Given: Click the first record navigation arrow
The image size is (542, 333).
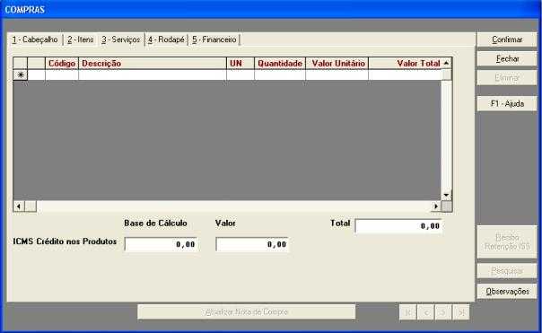Looking at the screenshot, I should tap(408, 312).
